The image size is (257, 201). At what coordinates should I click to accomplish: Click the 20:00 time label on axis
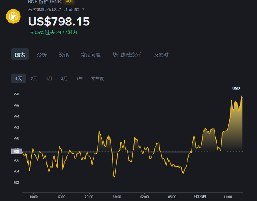tap(89, 197)
